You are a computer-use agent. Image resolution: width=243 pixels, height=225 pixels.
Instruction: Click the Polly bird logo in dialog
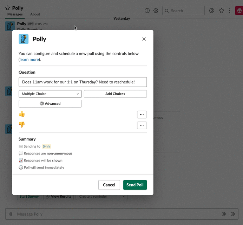point(24,39)
